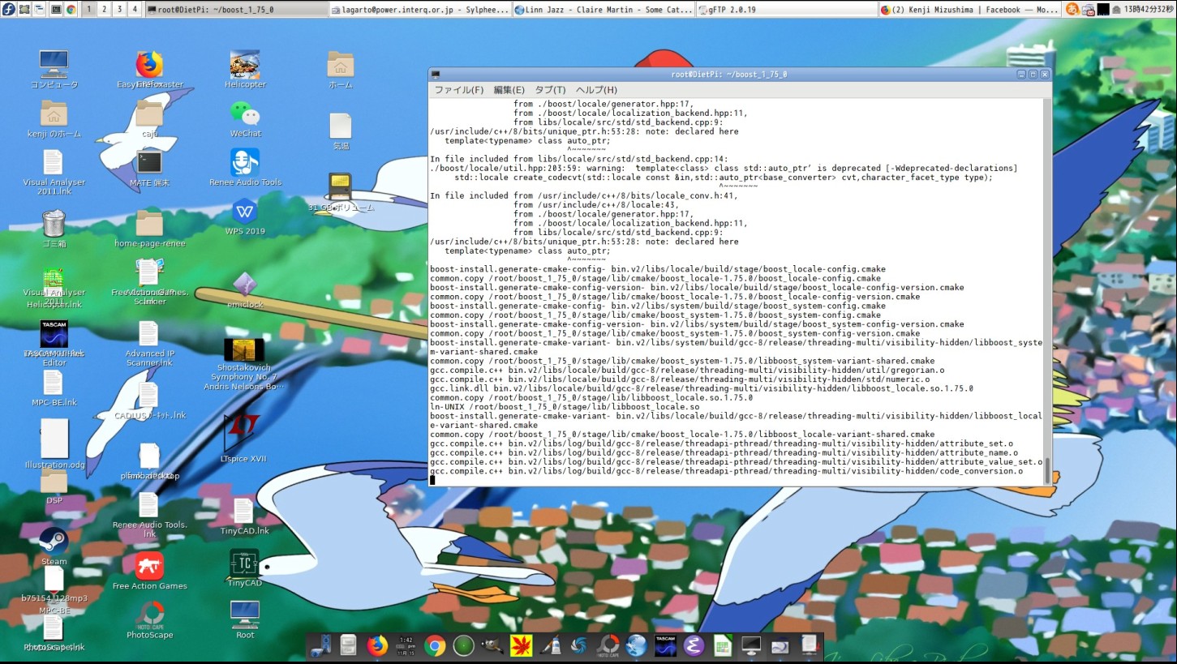
Task: Open Google Chrome from the dock
Action: [436, 645]
